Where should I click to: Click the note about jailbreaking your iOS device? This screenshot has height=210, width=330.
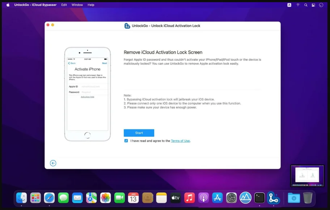(169, 99)
